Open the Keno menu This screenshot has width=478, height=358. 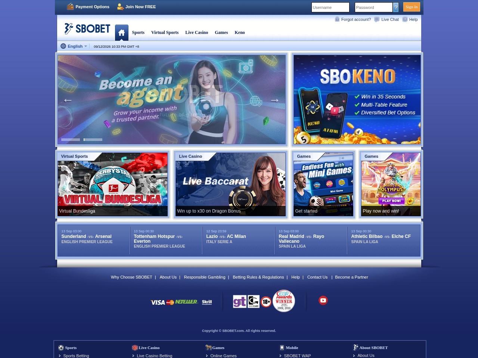(240, 32)
